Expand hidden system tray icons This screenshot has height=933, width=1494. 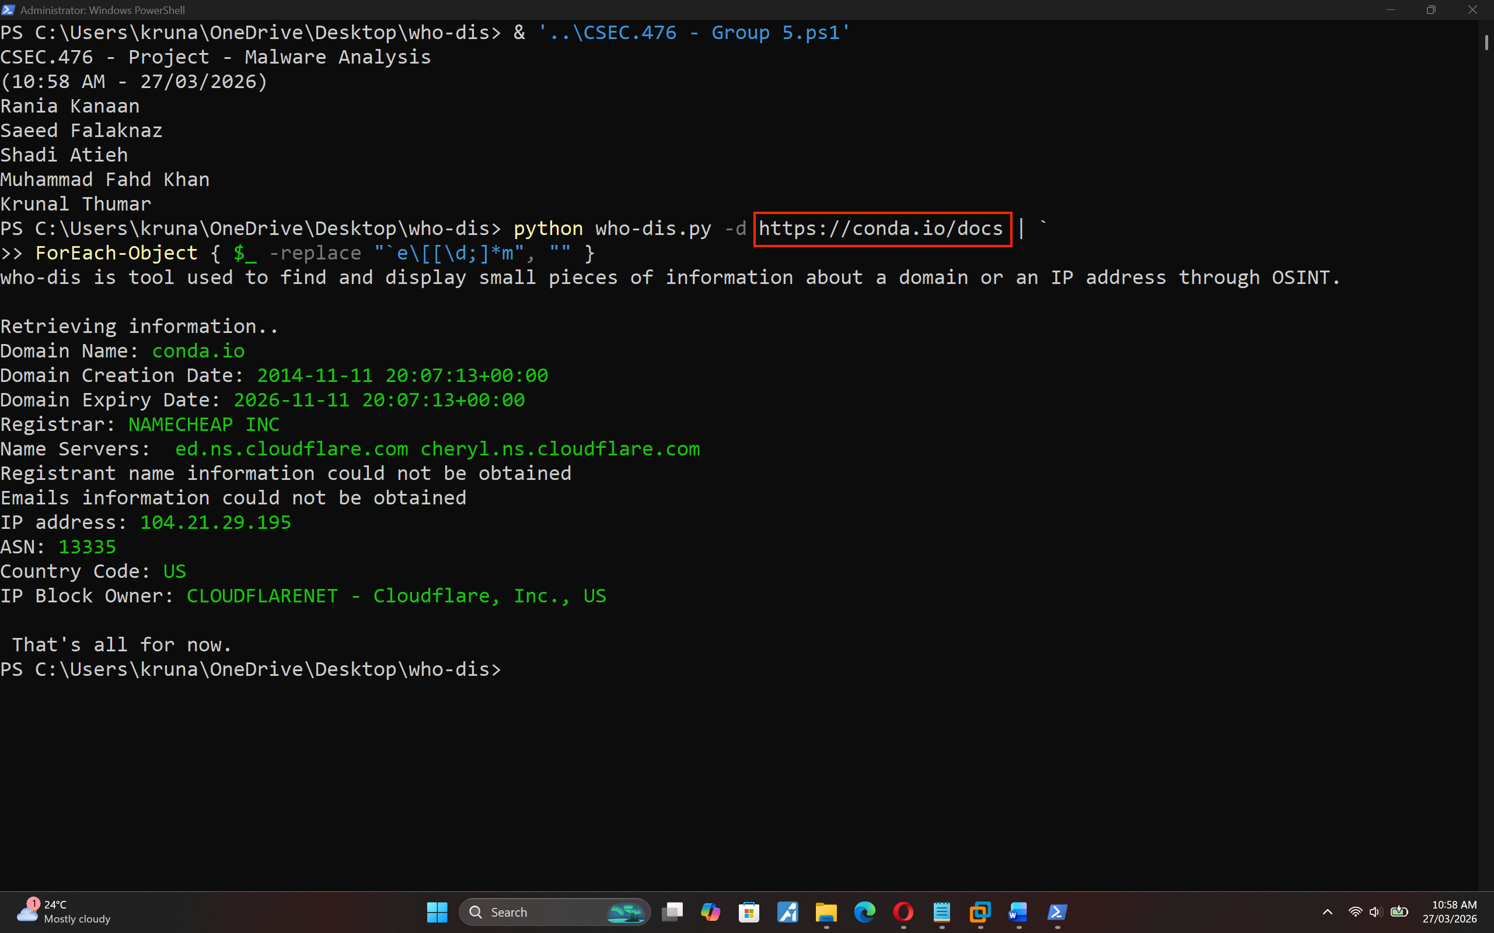[x=1327, y=911]
